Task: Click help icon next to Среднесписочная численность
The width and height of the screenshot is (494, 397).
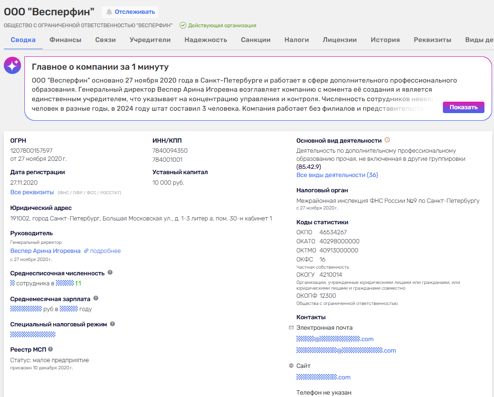Action: coord(110,272)
